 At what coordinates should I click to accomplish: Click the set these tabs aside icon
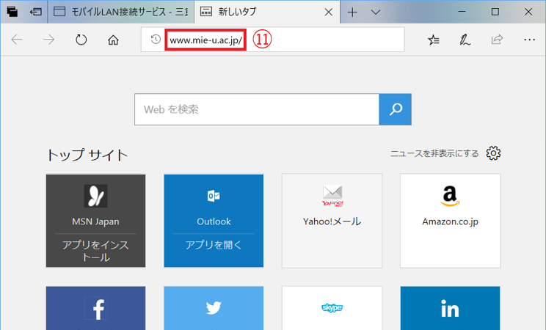click(35, 12)
